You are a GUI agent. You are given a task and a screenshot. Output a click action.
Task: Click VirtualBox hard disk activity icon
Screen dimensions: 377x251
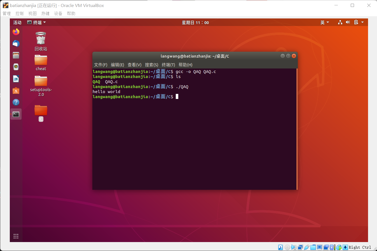[280, 247]
